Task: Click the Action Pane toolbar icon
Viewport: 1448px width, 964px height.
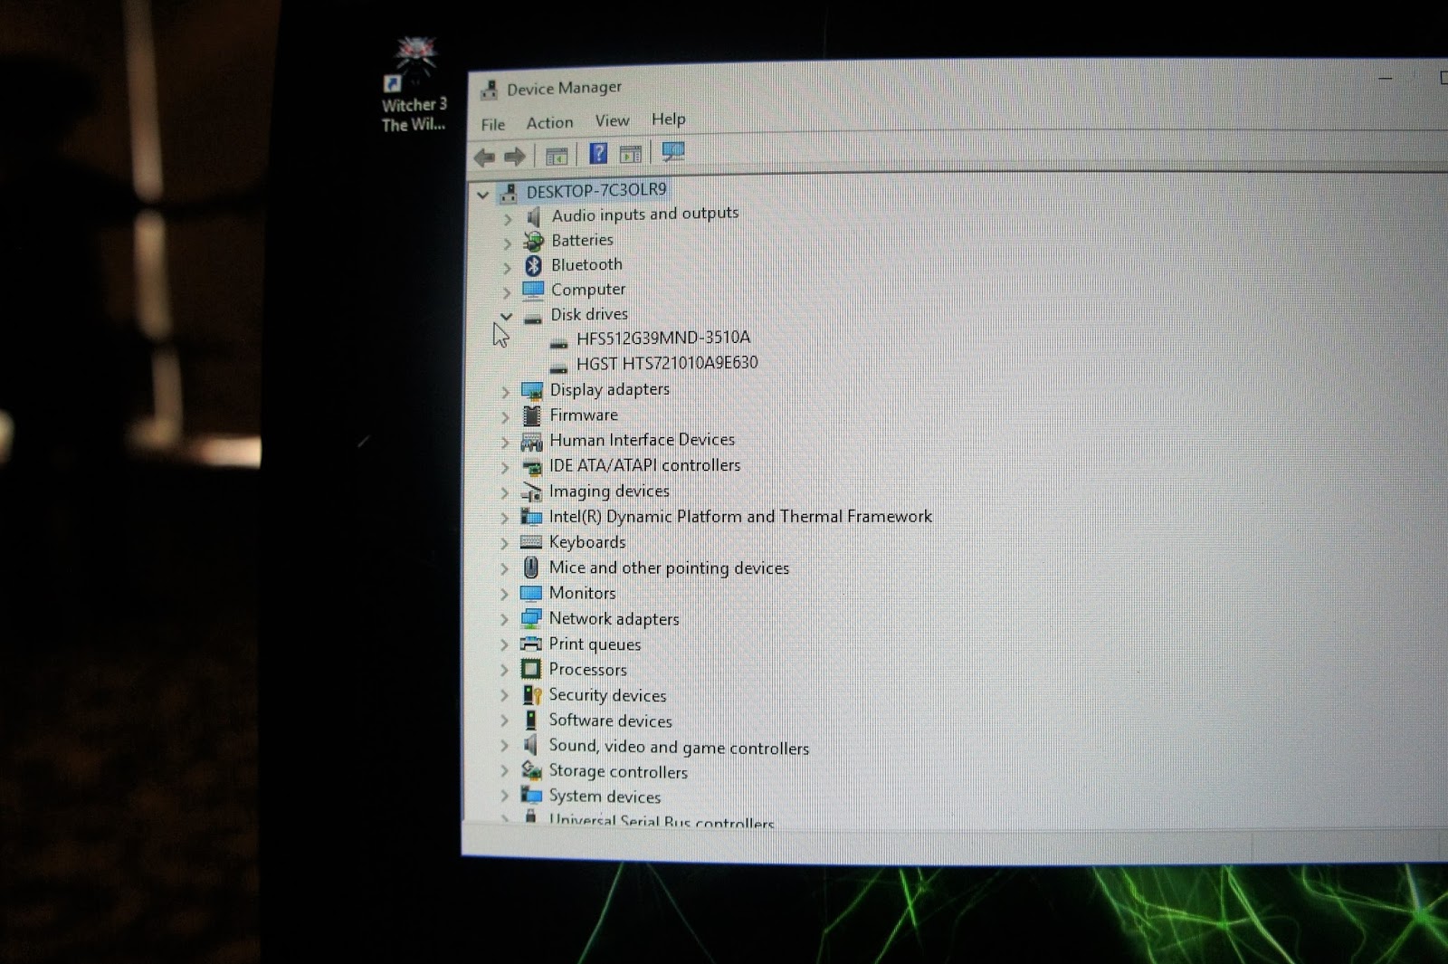Action: [x=630, y=154]
